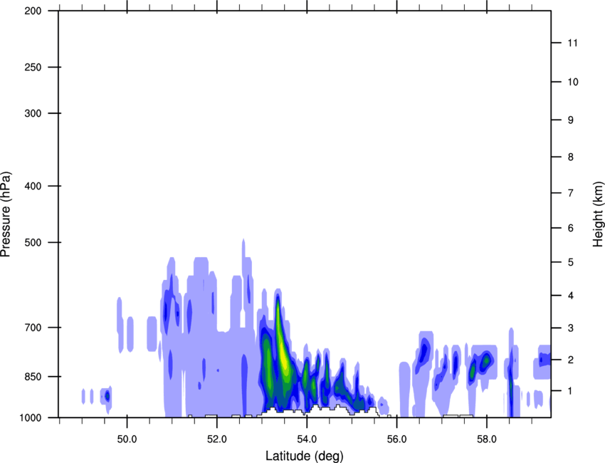This screenshot has height=463, width=605.
Task: Select the 850 pressure tick label
Action: (33, 377)
